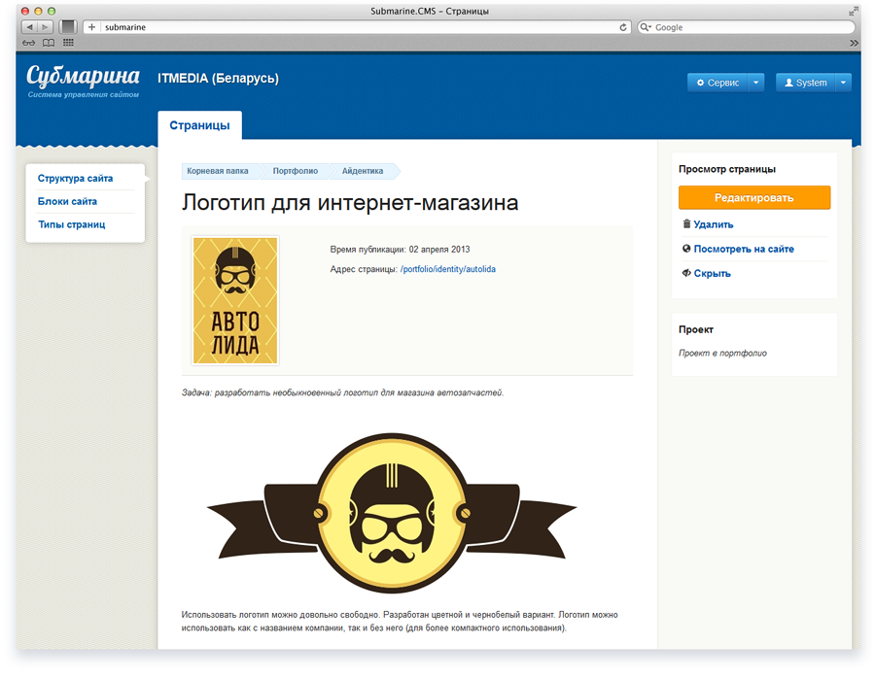Toggle full screen with the corner arrows icon
Viewport: 875px width, 679px height.
point(854,11)
